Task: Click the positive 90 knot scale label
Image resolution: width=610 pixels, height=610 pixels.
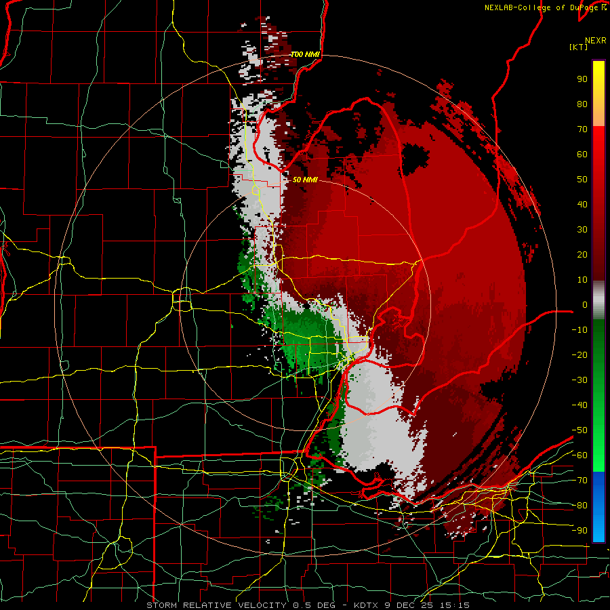Action: [582, 79]
